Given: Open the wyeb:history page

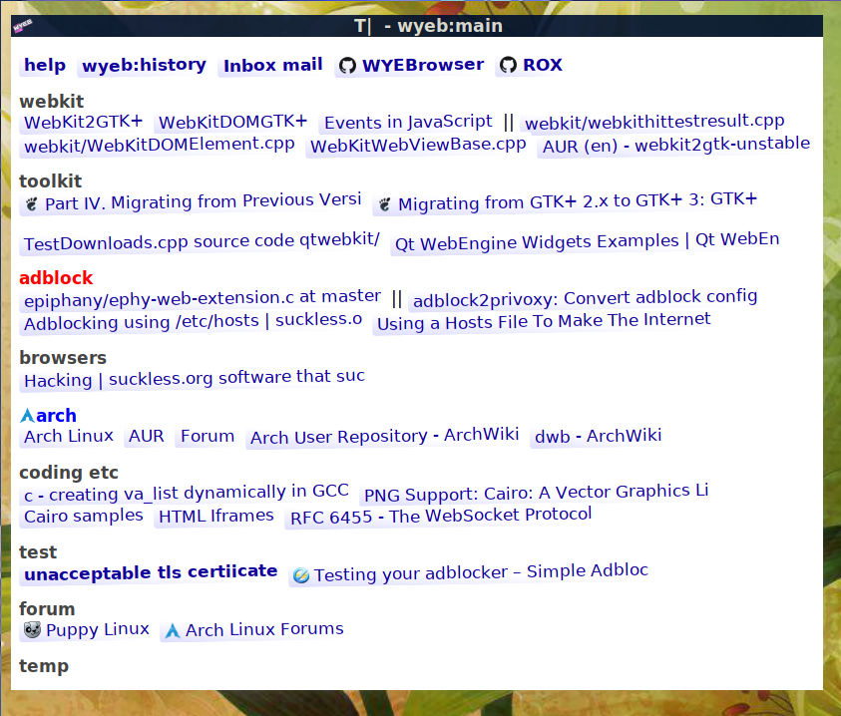Looking at the screenshot, I should (144, 65).
